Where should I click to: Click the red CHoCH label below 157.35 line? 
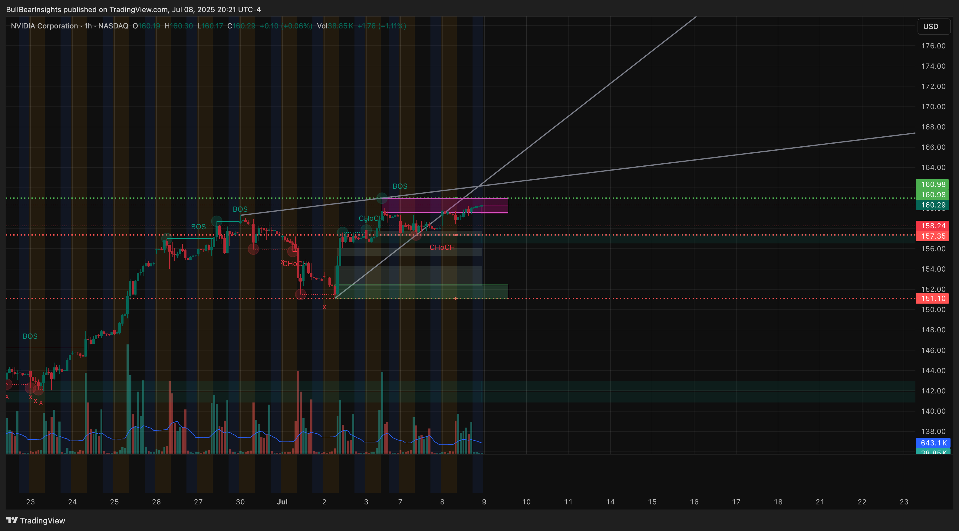click(x=442, y=247)
